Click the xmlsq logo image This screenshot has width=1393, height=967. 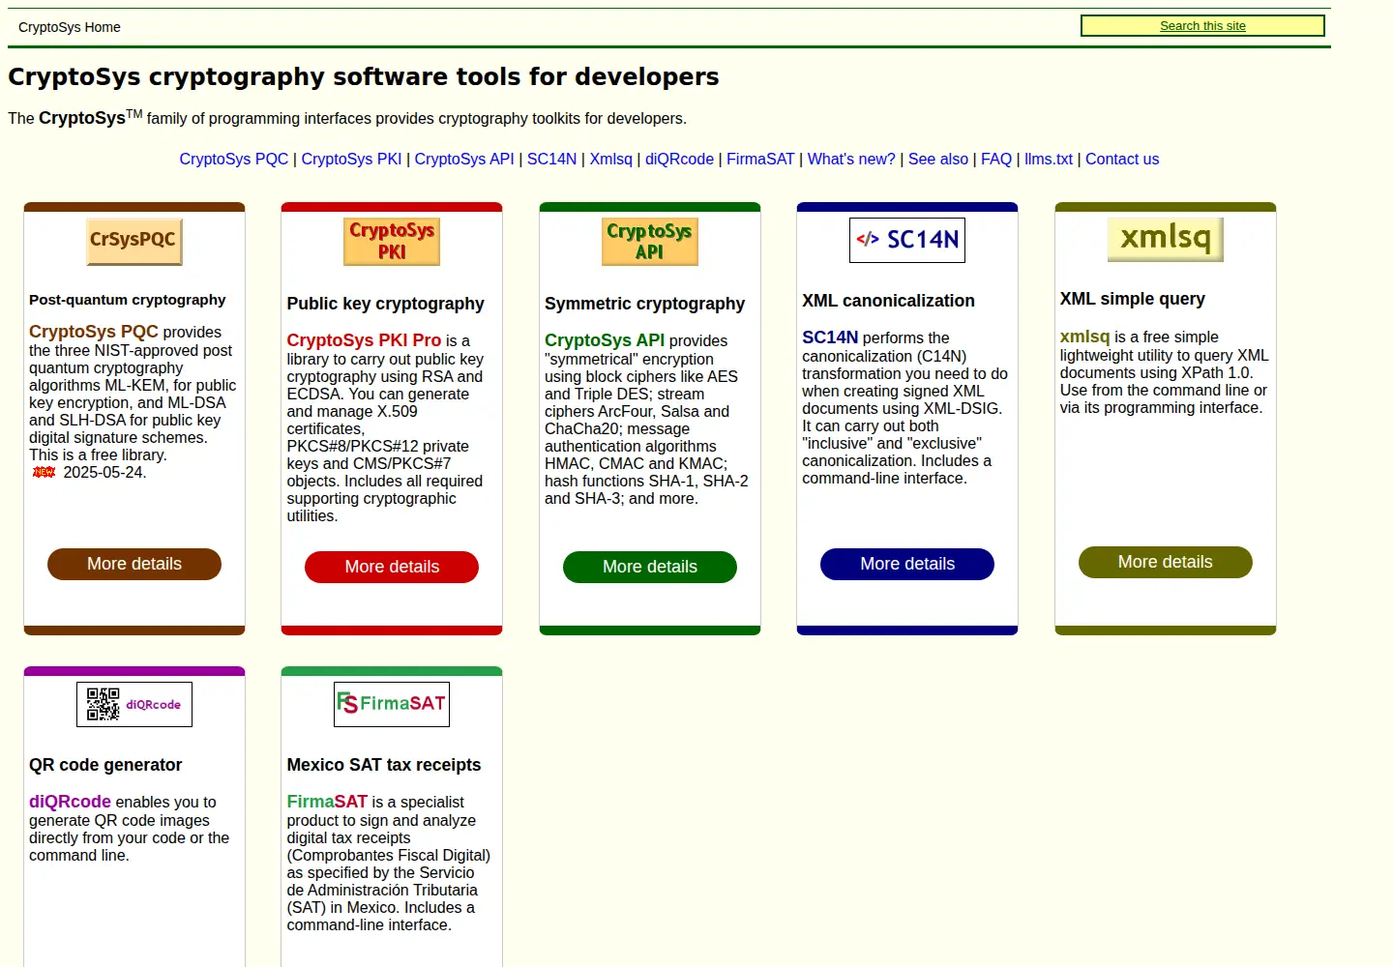pyautogui.click(x=1166, y=239)
